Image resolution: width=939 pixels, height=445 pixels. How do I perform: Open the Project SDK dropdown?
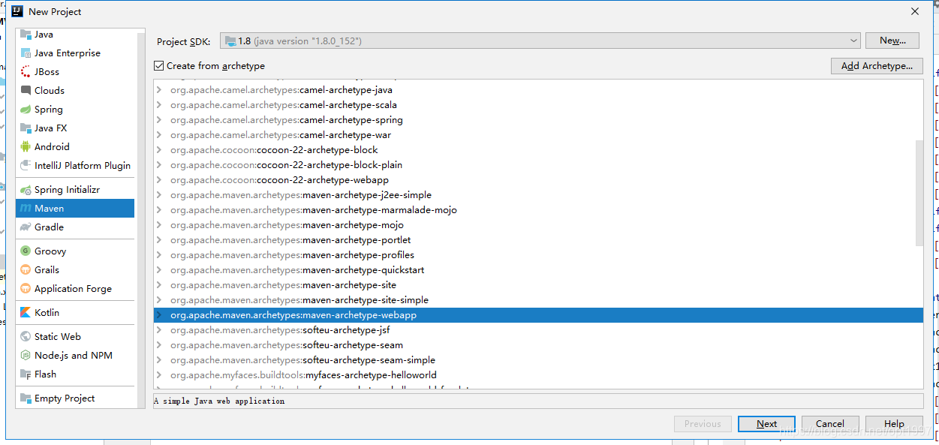pyautogui.click(x=540, y=41)
